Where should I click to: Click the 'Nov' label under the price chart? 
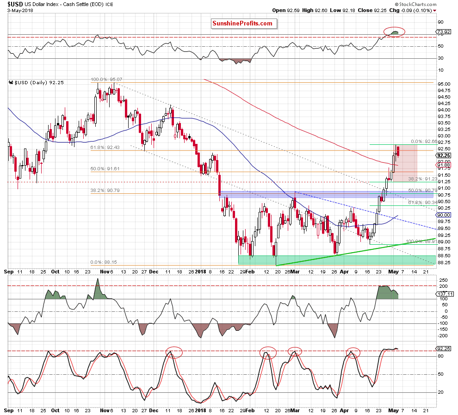[x=105, y=272]
